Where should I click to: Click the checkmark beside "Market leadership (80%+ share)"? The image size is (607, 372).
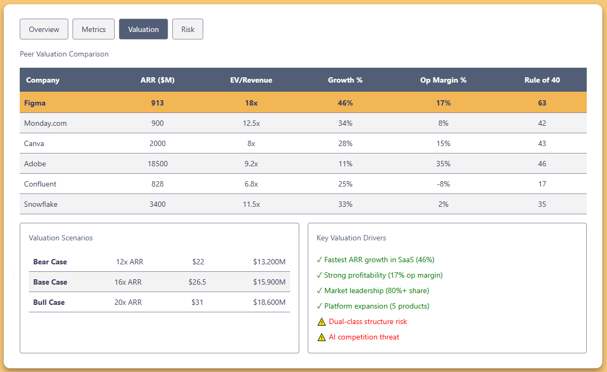point(320,290)
